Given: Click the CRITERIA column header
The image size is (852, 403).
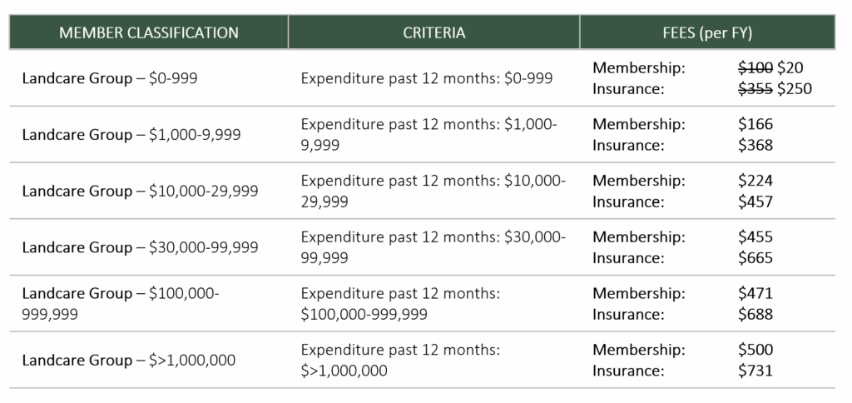Looking at the screenshot, I should 434,32.
